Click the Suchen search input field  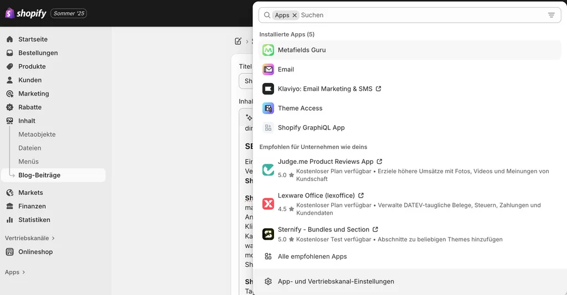[421, 15]
